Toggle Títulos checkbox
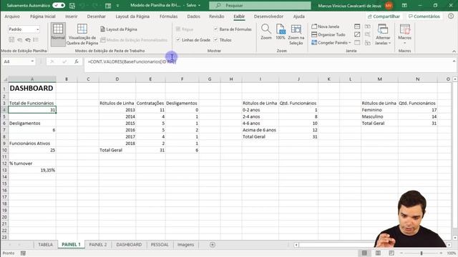 point(215,40)
